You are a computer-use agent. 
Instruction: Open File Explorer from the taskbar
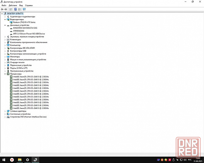19,160
